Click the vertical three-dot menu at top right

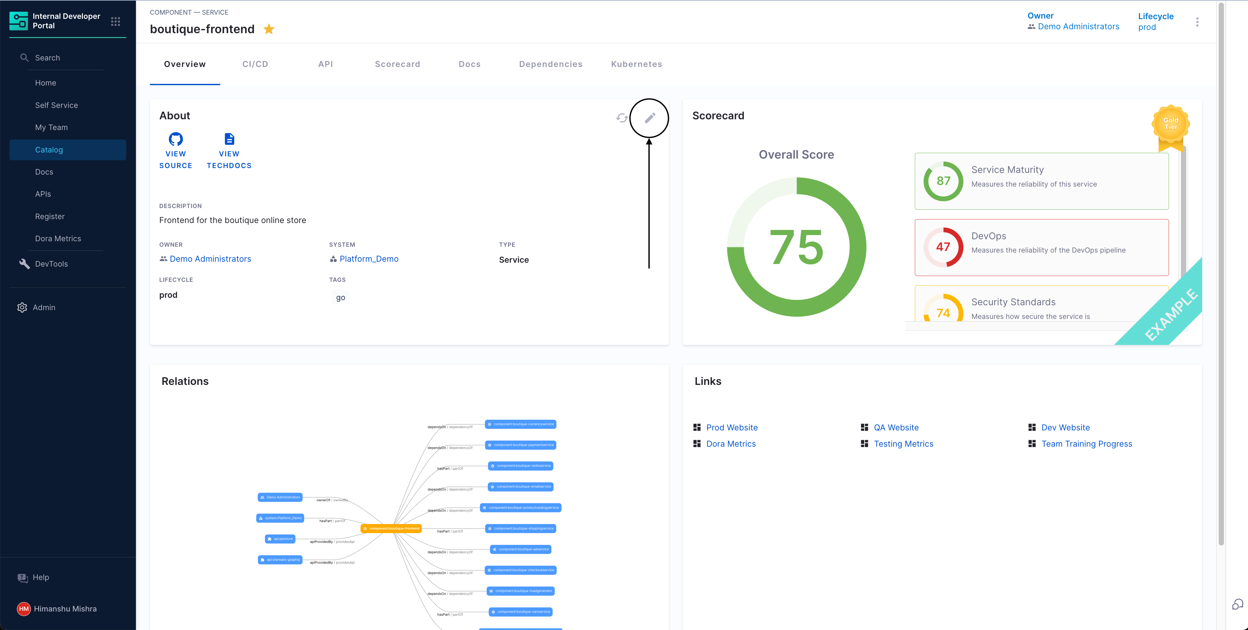[x=1197, y=22]
